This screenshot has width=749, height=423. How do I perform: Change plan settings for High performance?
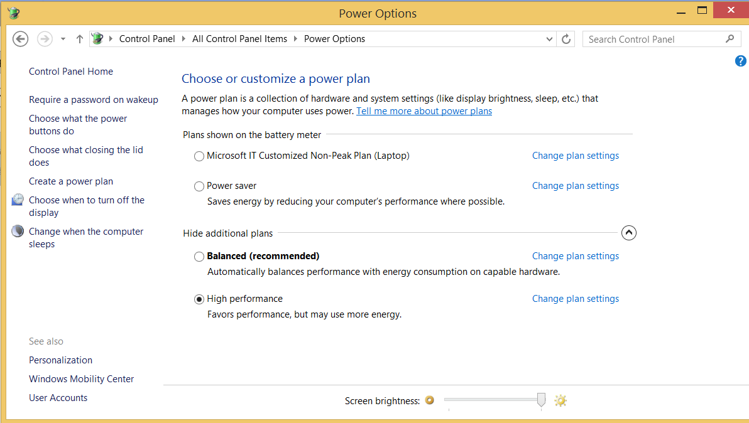[575, 299]
